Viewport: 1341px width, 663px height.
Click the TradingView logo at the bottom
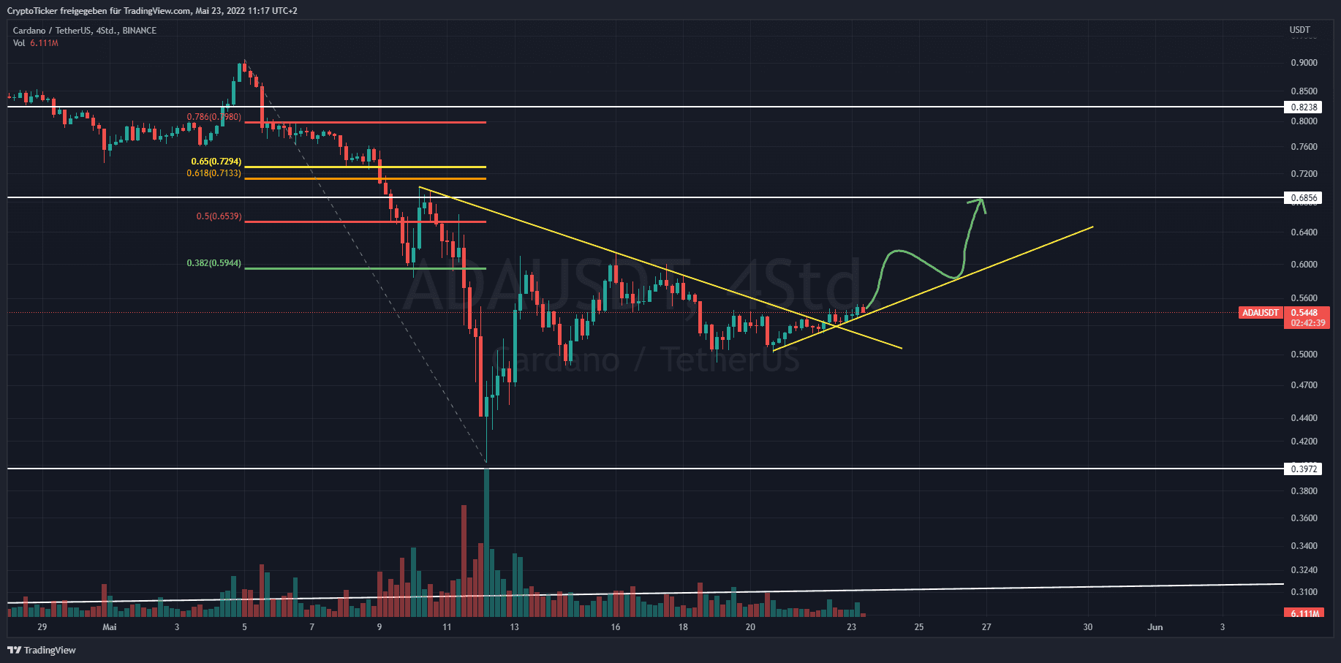pos(42,650)
